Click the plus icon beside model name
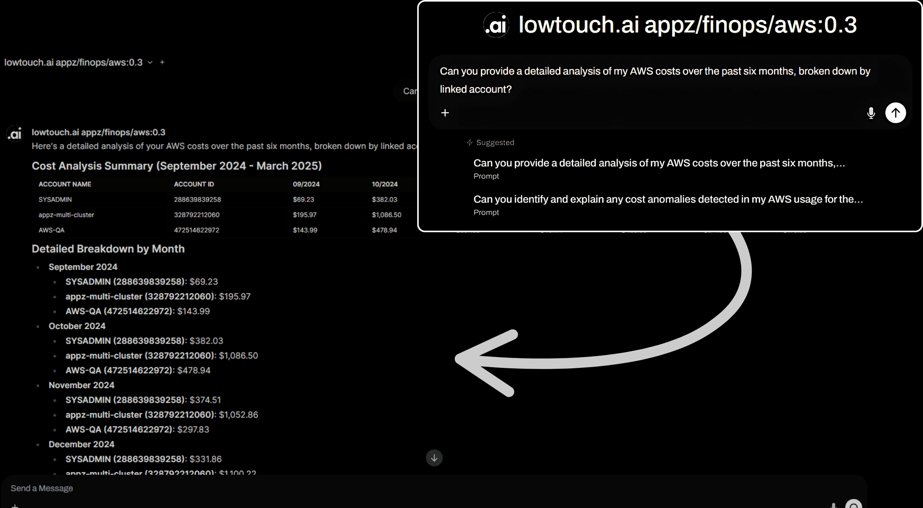 tap(162, 62)
